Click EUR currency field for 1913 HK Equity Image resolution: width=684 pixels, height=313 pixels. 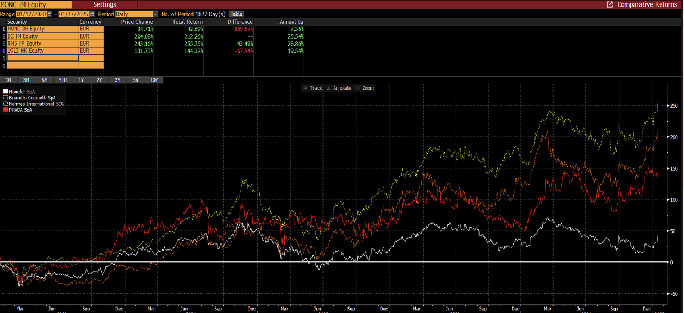[x=91, y=51]
